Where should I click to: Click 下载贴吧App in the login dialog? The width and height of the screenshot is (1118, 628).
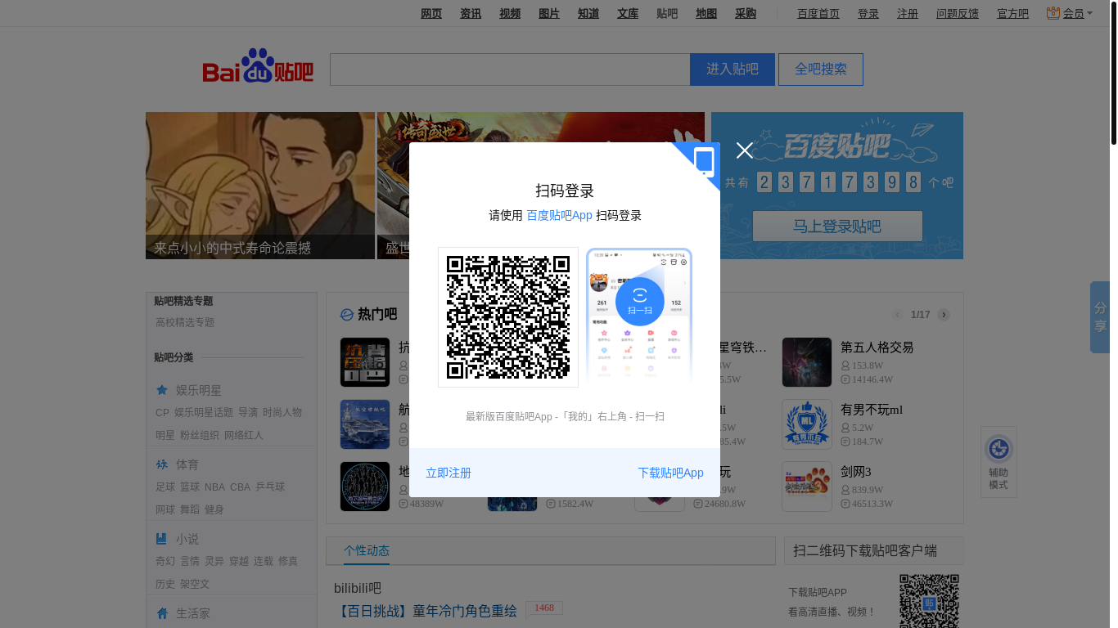pos(670,473)
